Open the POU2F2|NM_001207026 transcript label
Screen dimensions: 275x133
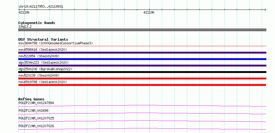pos(36,126)
